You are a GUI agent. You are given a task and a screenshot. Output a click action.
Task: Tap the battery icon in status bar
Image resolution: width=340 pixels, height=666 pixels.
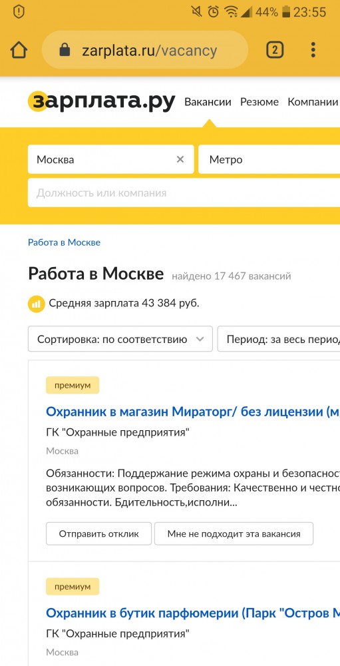[287, 12]
